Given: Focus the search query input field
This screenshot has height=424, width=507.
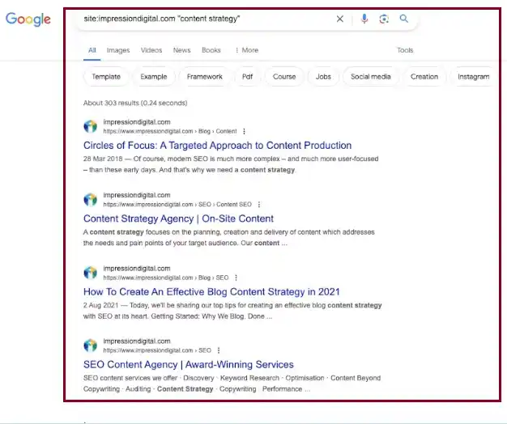Looking at the screenshot, I should pos(207,19).
